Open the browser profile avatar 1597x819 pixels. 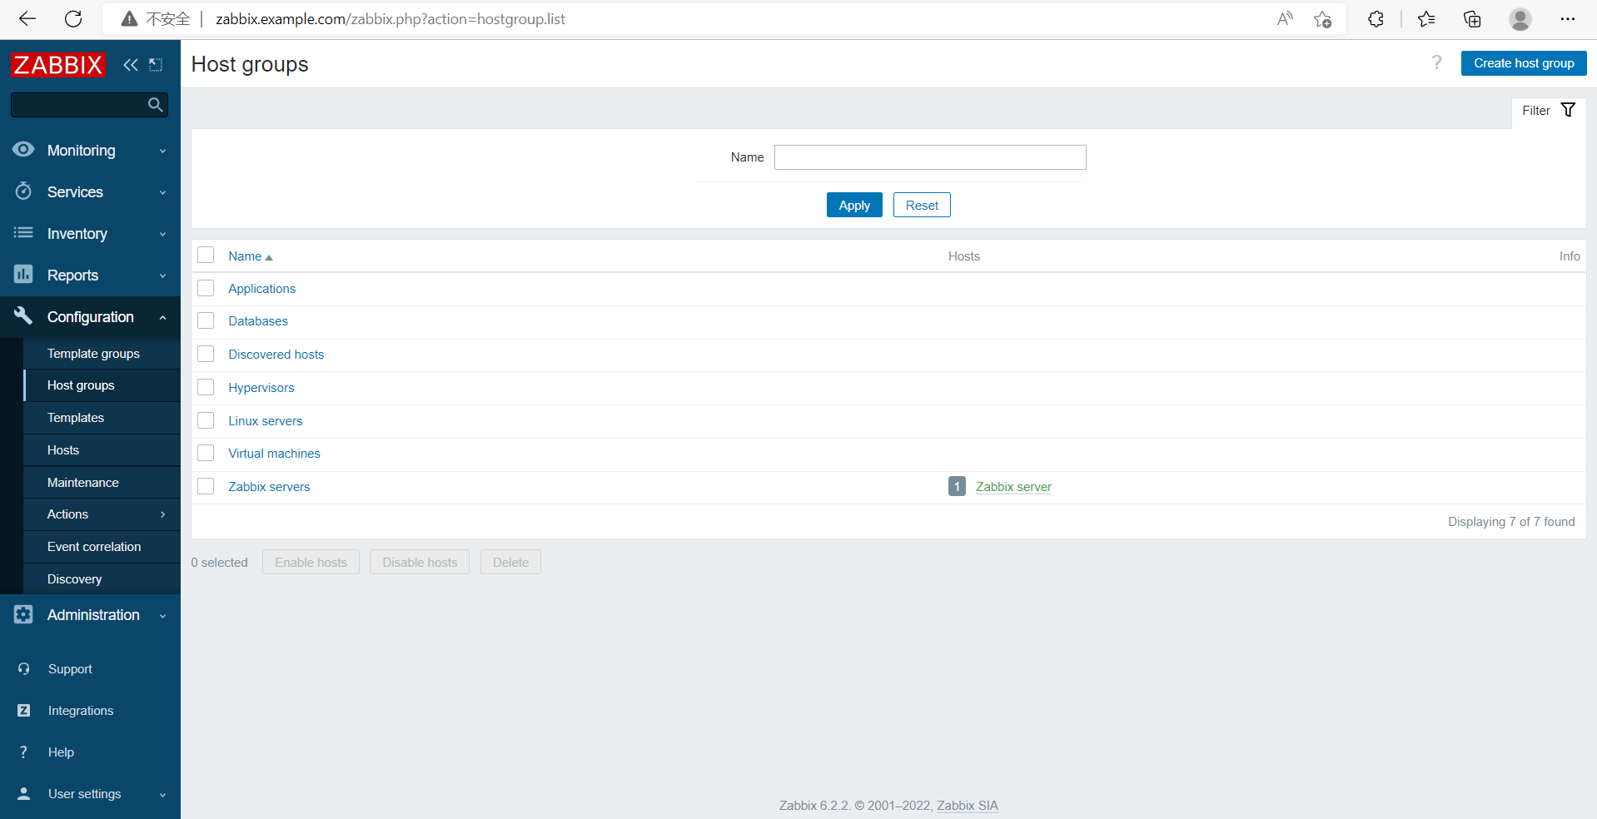1520,19
